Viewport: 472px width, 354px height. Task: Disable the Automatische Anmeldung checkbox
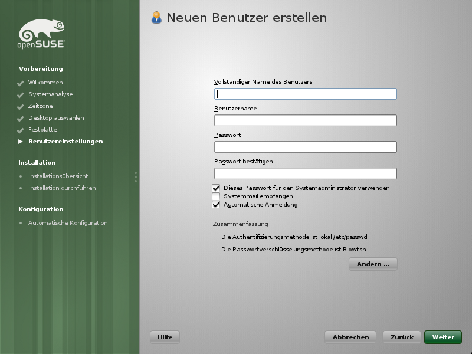pos(216,205)
